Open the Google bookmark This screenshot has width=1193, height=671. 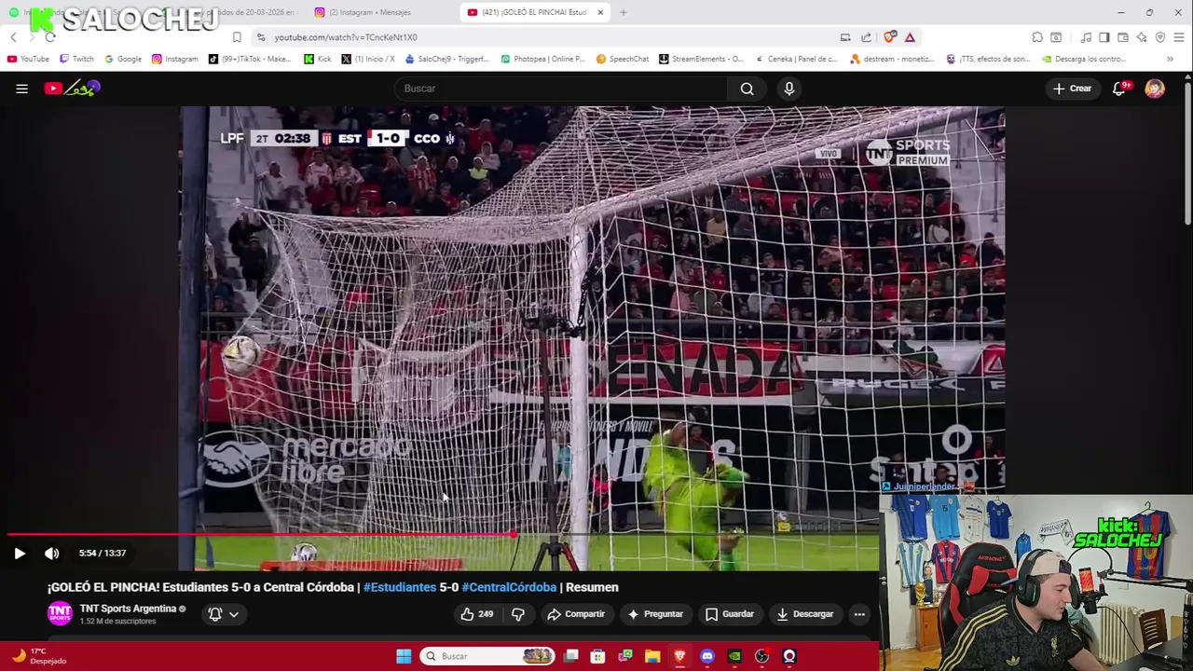[x=123, y=59]
